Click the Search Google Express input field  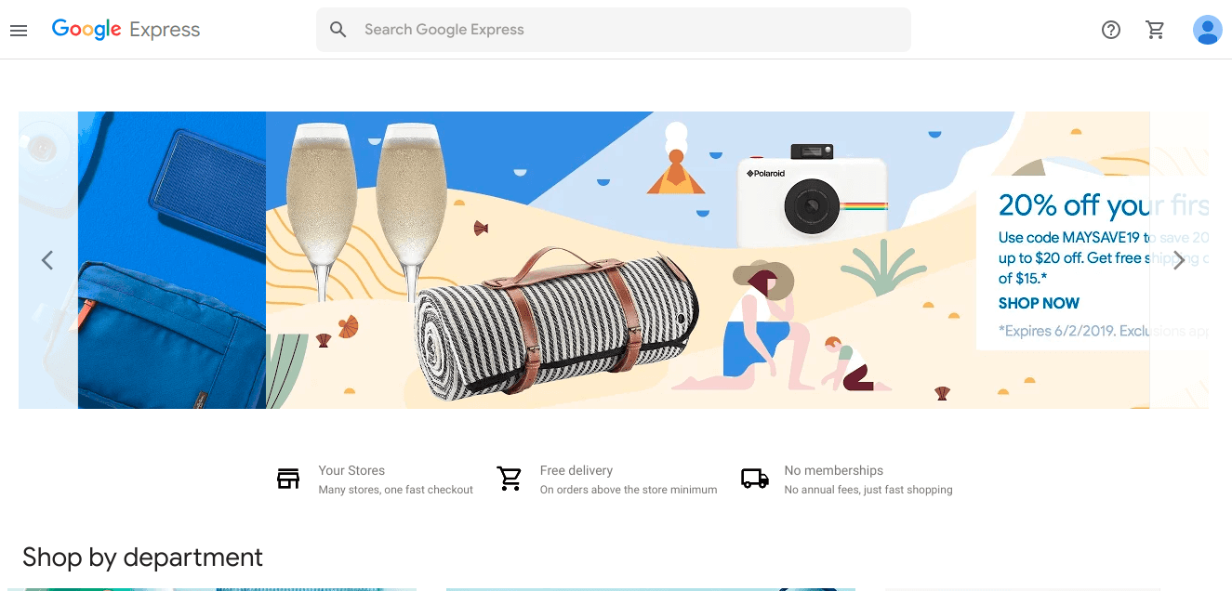coord(614,29)
